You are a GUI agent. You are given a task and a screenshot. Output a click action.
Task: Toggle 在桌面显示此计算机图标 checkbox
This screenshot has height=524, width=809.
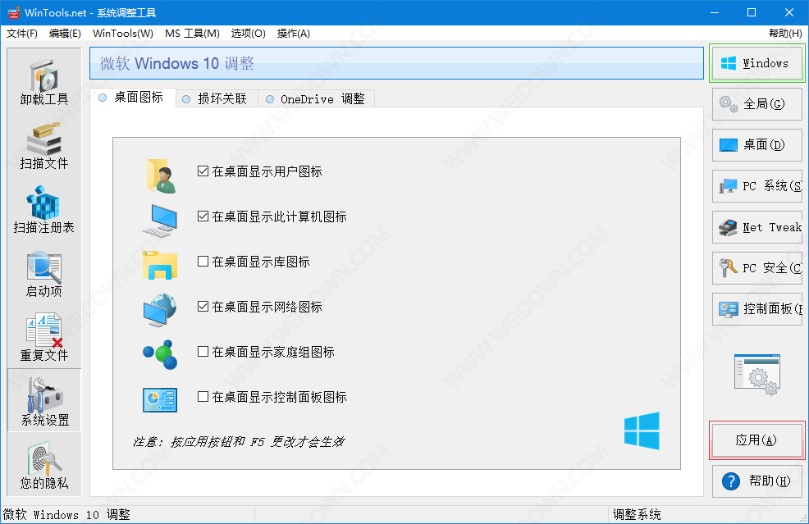click(x=203, y=216)
